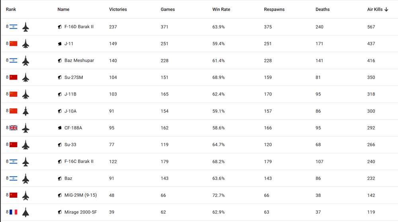Sort by the Respawns column header
Screen dimensions: 398x222
pos(274,10)
